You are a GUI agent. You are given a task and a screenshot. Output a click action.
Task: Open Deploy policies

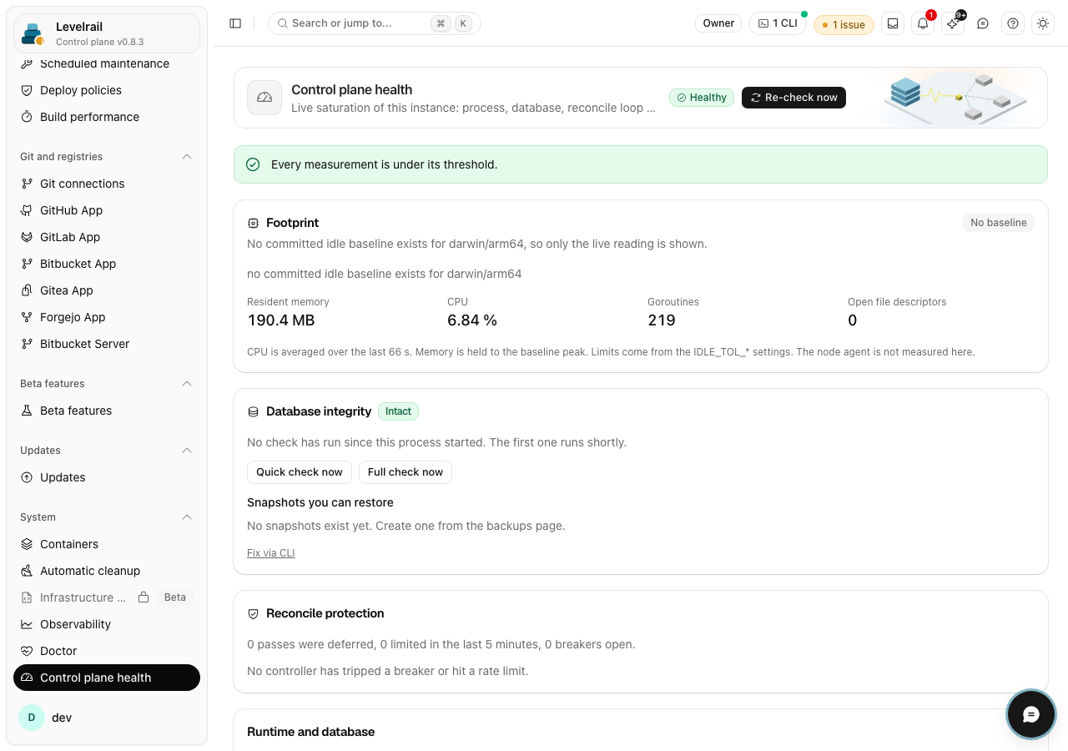click(x=107, y=90)
